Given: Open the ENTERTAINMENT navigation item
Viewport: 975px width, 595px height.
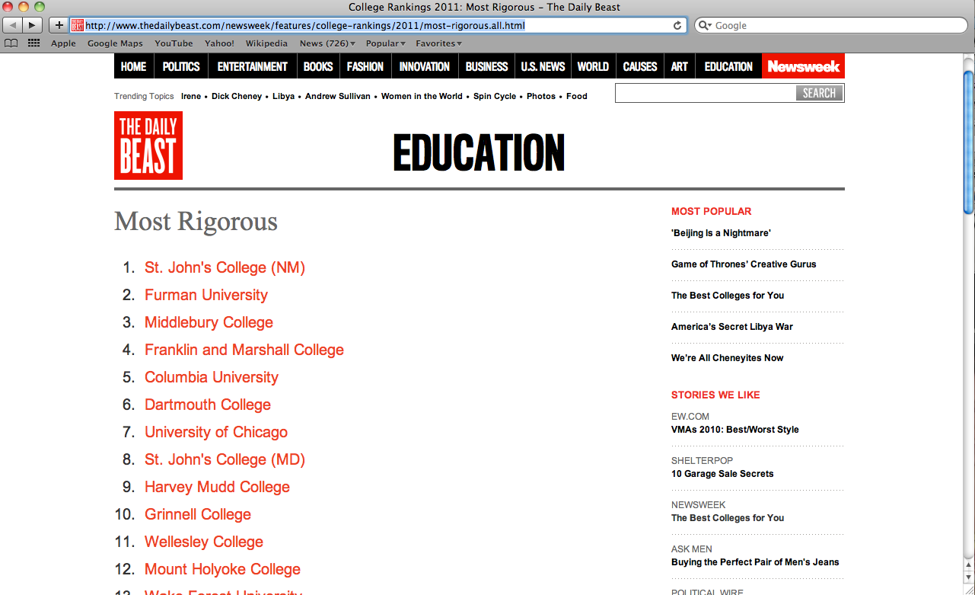Looking at the screenshot, I should point(252,66).
